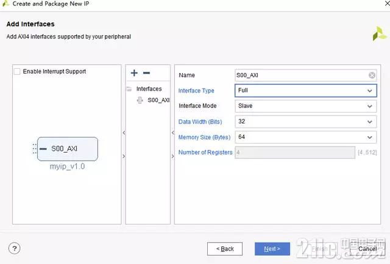
Task: Click the S00_AXI block in the diagram
Action: [68, 149]
